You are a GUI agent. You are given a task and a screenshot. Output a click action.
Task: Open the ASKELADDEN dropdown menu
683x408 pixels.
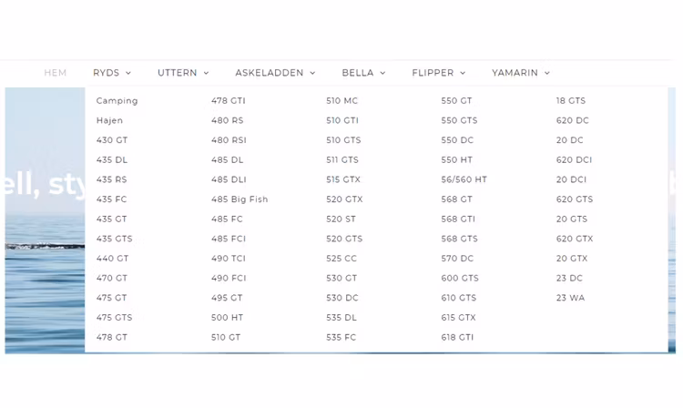(x=274, y=73)
